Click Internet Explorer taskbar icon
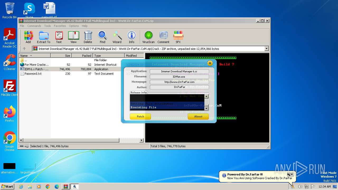The width and height of the screenshot is (338, 190). (x=21, y=187)
